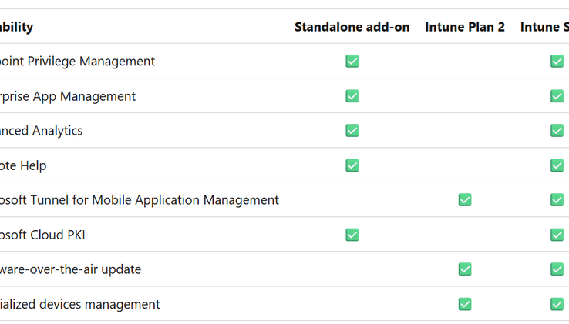
Task: Select the Advanced Analytics row label
Action: coord(41,131)
